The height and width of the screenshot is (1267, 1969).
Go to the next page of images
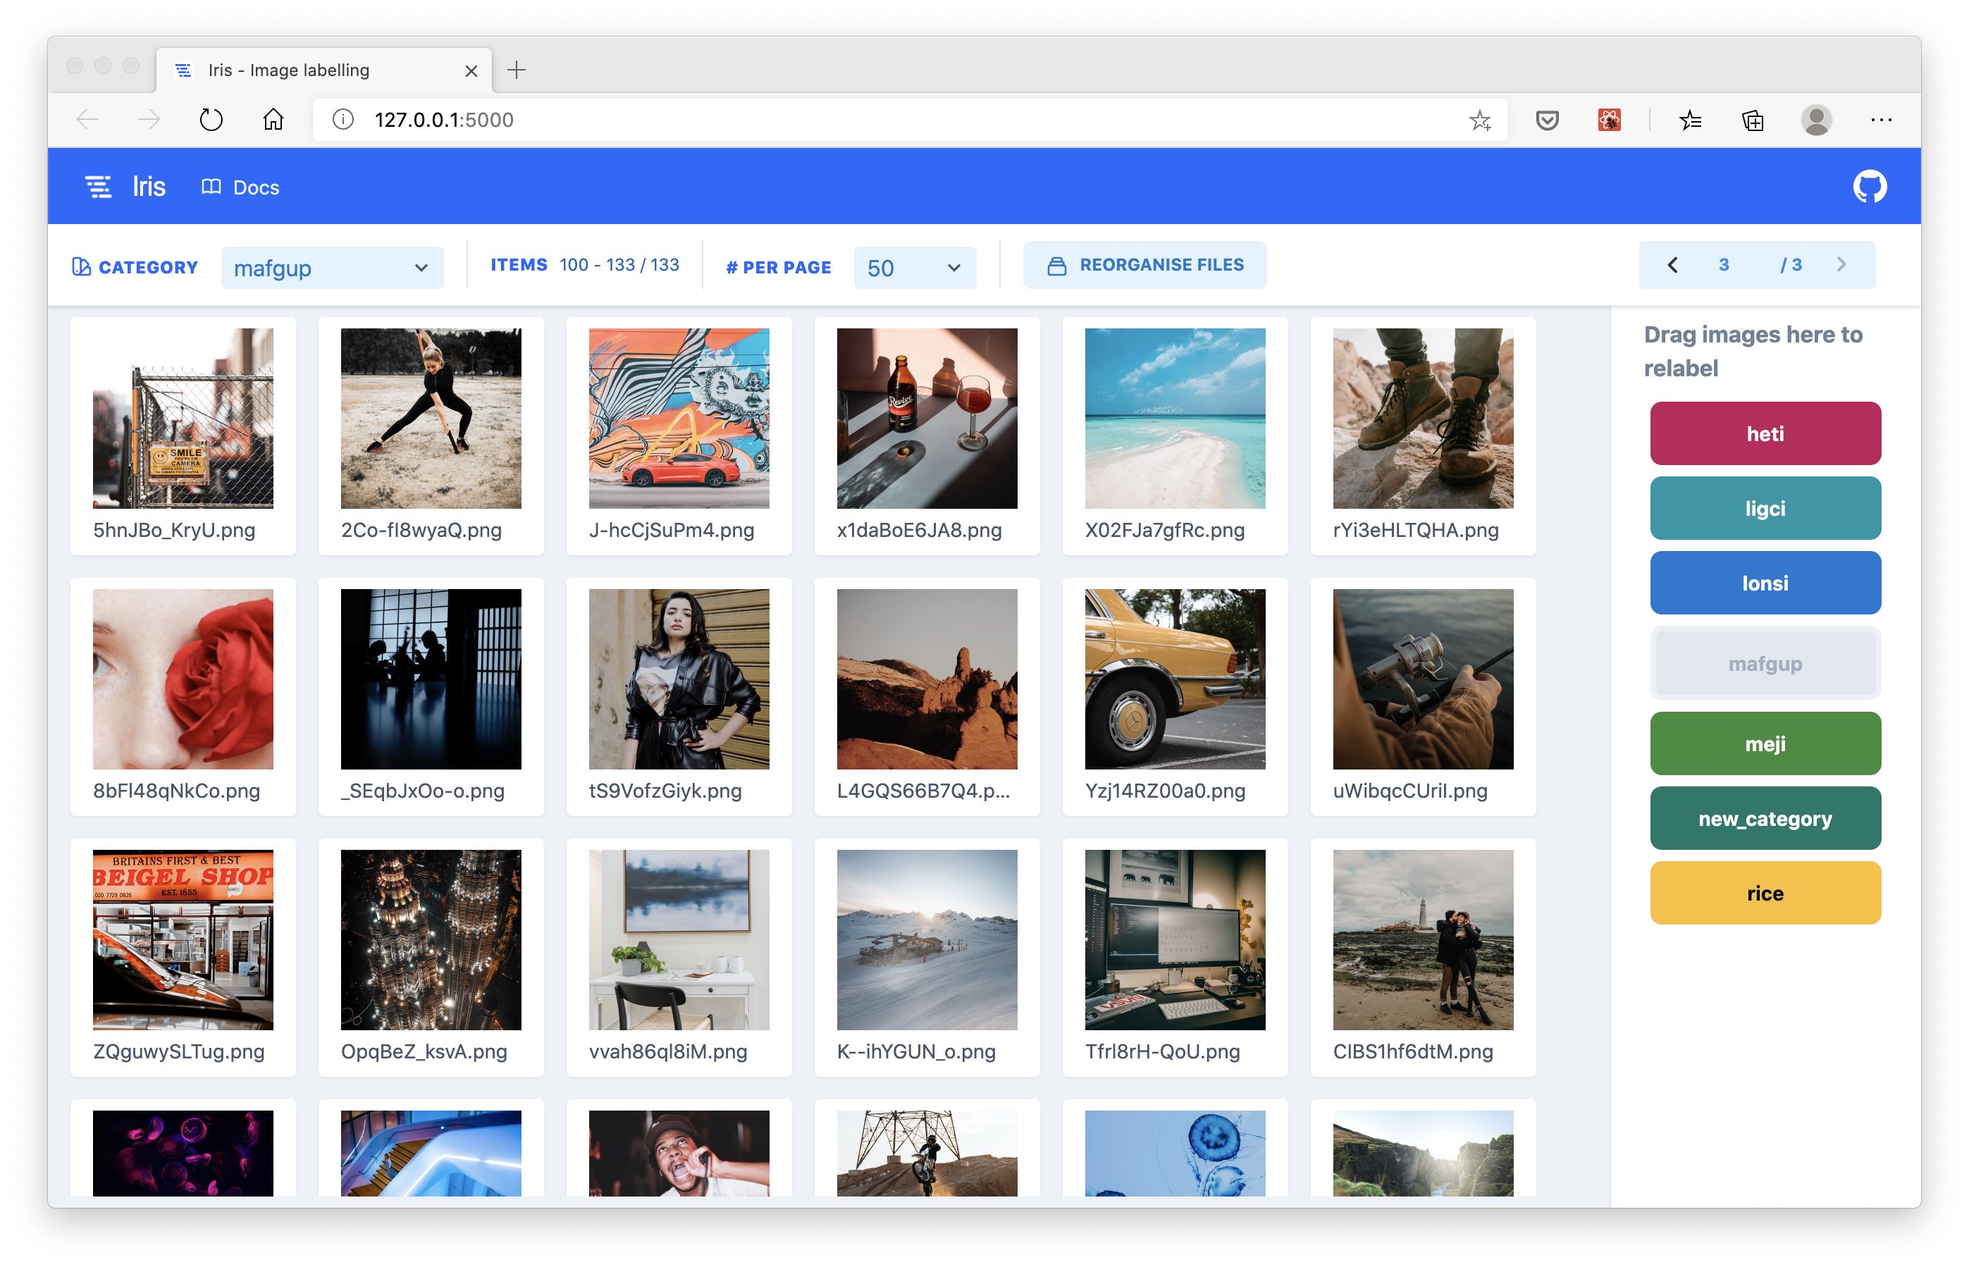[x=1841, y=265]
